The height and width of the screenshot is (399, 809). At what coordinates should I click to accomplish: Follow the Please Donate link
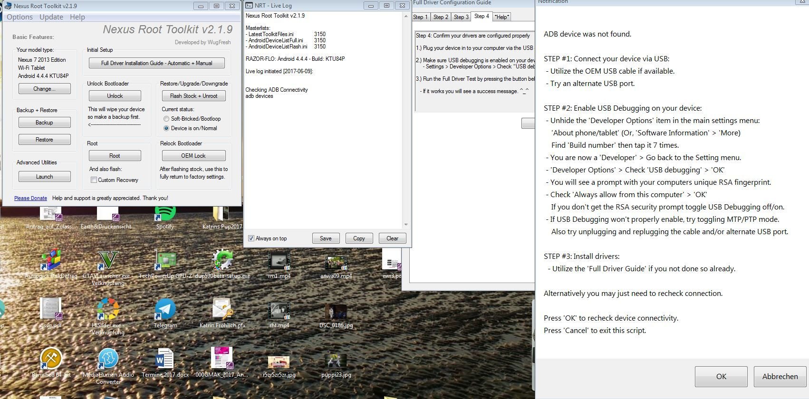pyautogui.click(x=30, y=198)
